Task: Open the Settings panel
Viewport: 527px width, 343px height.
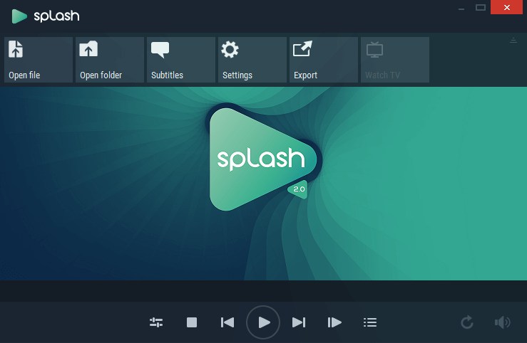Action: pyautogui.click(x=252, y=60)
